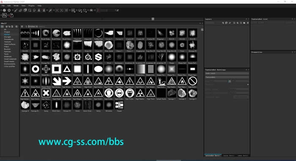Select the Grunges shelf category
The image size is (296, 161).
pos(8,37)
